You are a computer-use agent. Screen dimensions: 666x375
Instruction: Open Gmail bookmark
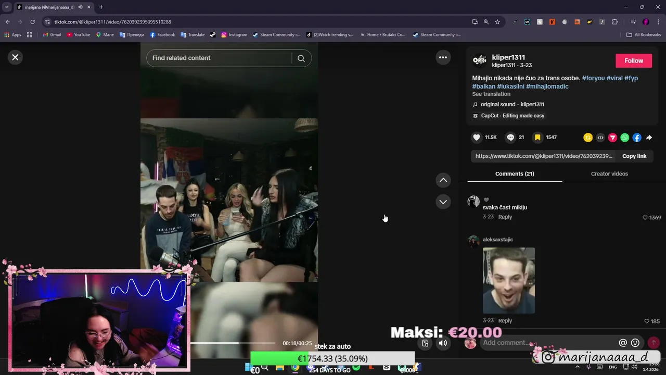click(52, 35)
